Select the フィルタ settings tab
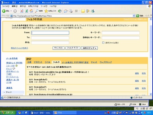Image resolution: width=153 pixels, height=115 pixels. [56, 62]
